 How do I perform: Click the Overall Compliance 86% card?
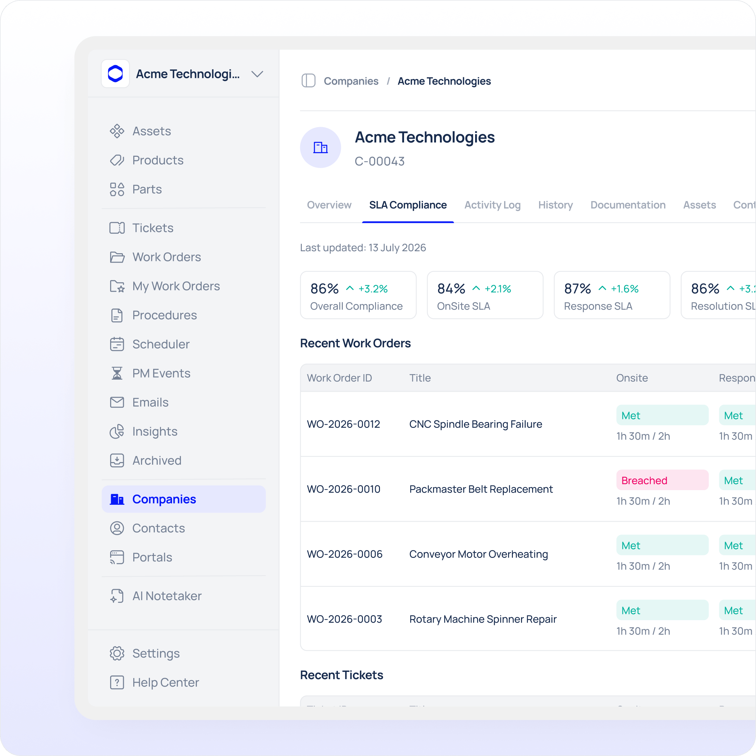(358, 295)
